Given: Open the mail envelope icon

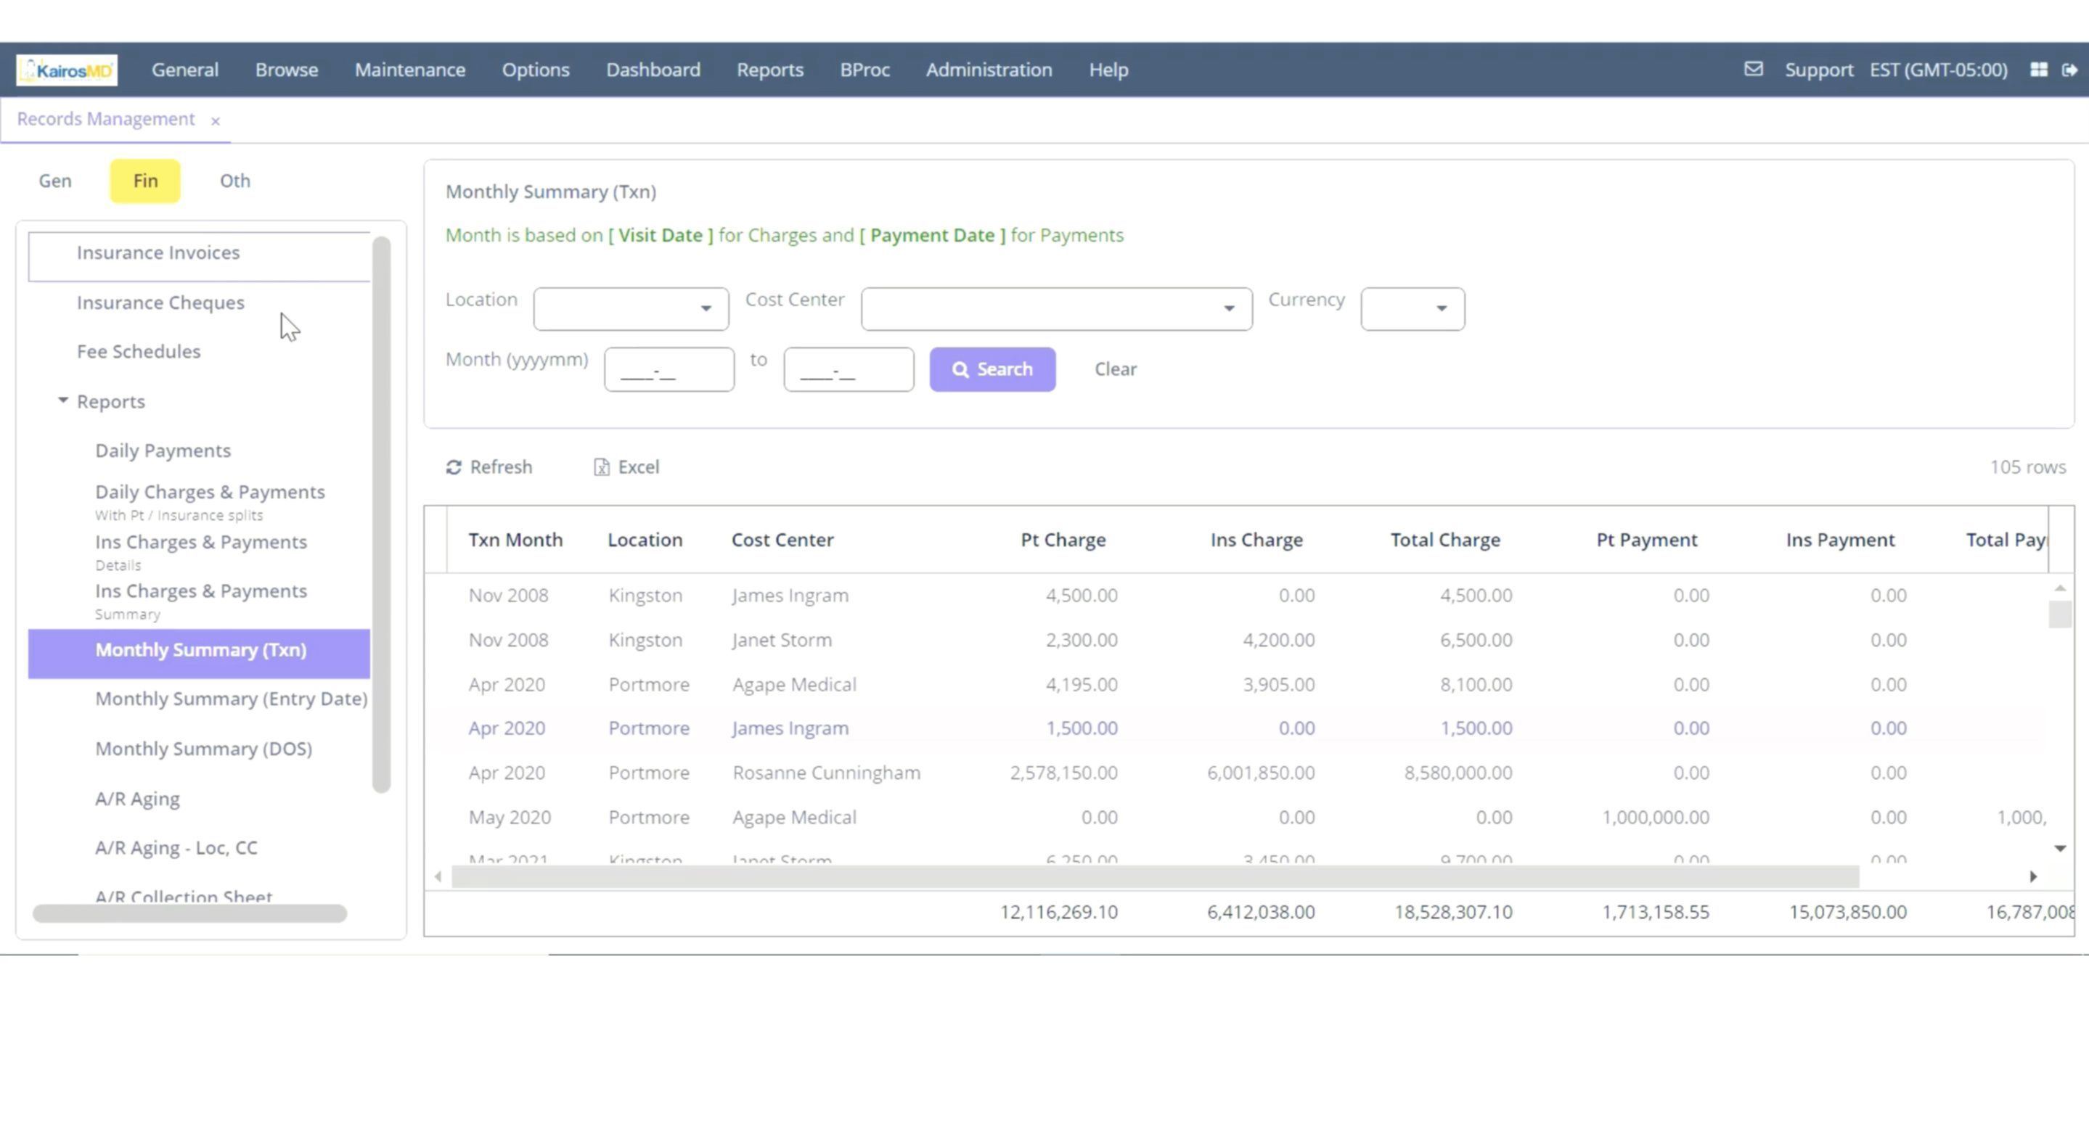Looking at the screenshot, I should [1753, 70].
